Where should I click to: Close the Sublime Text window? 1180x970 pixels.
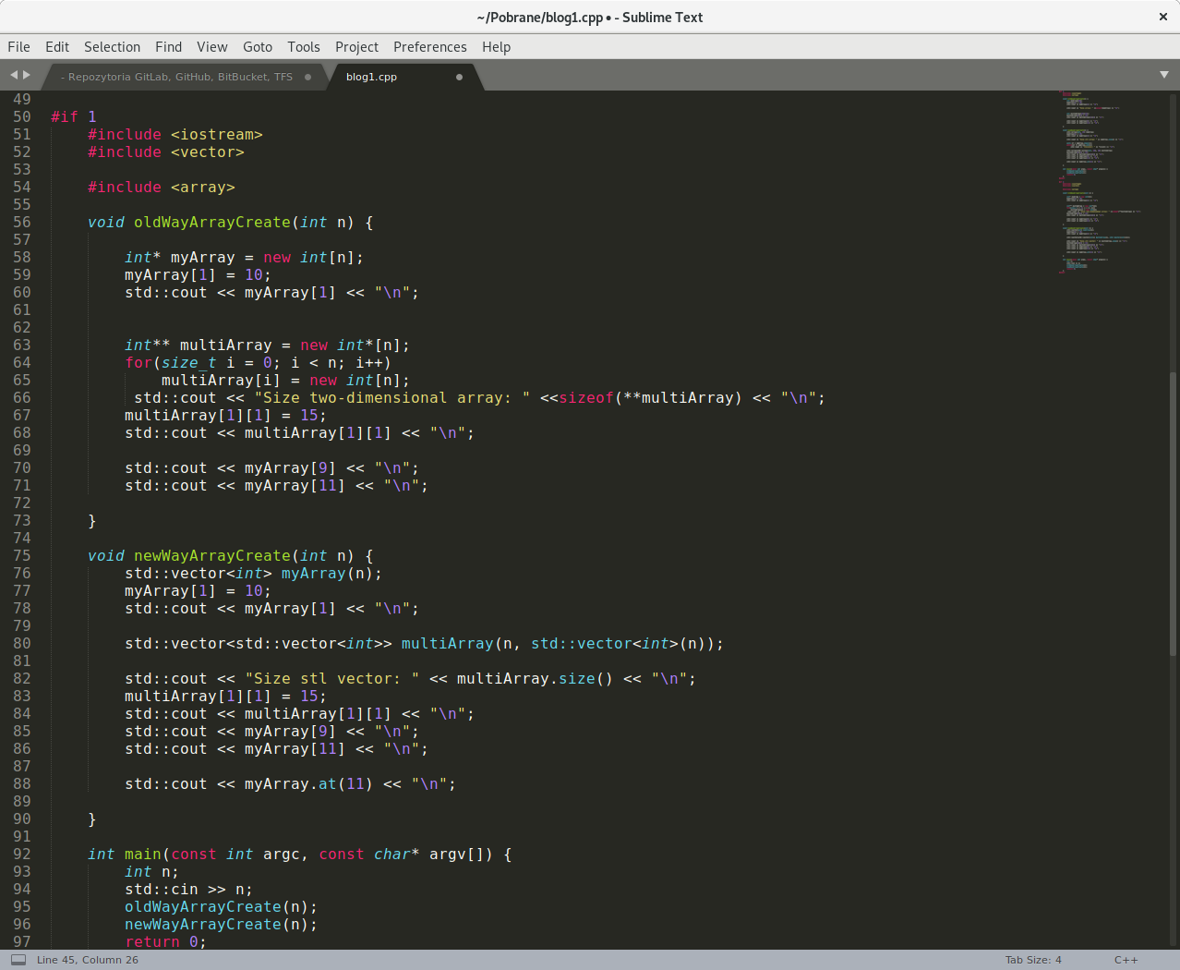coord(1163,17)
